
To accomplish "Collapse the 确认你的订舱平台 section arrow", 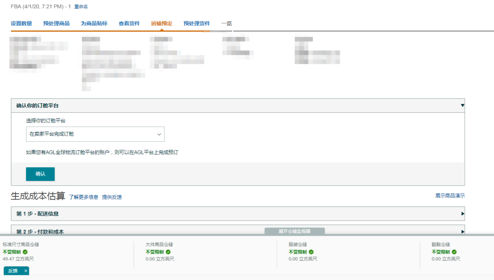I will [x=462, y=106].
